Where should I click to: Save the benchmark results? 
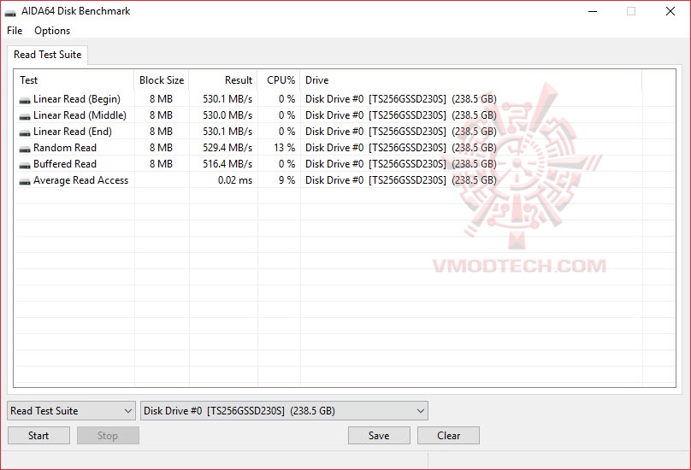[379, 435]
